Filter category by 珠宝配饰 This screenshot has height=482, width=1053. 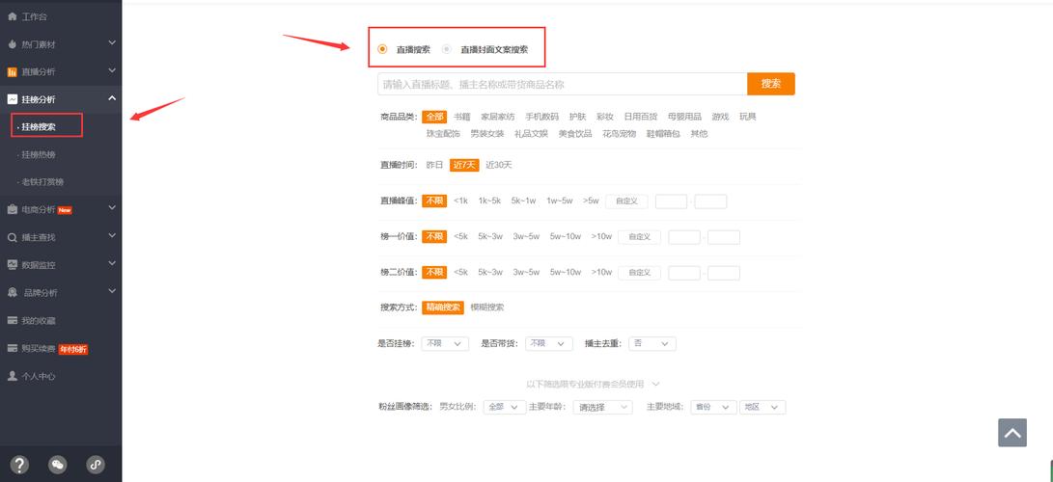(443, 133)
